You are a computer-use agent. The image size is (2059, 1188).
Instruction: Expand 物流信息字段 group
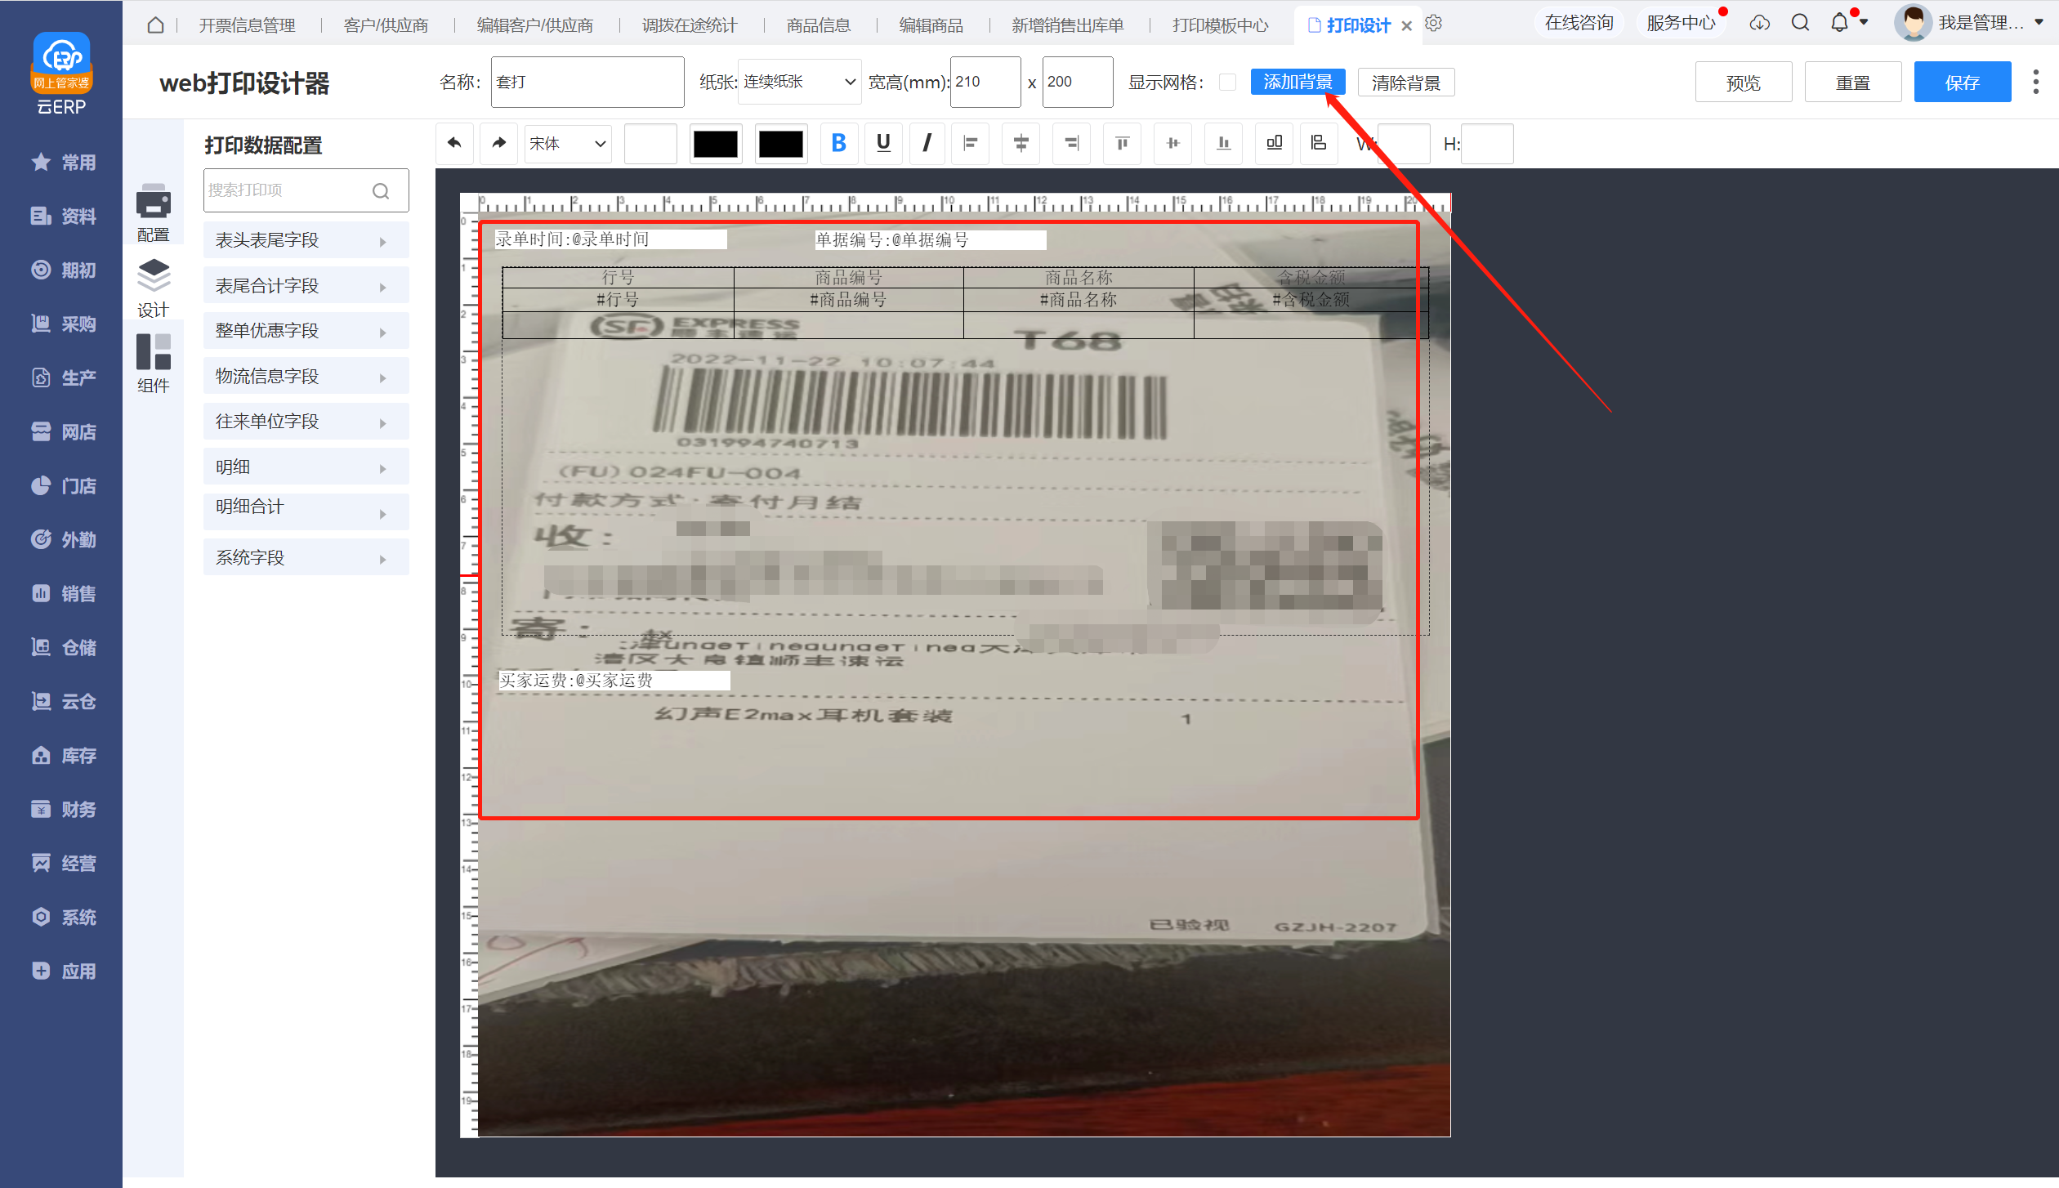tap(306, 377)
